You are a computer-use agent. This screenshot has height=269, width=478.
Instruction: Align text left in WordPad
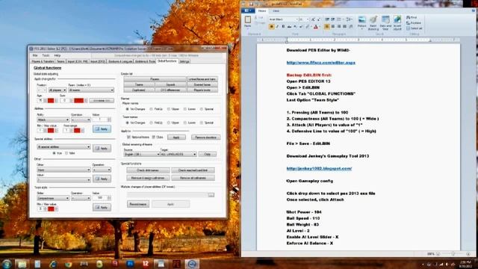coord(327,27)
